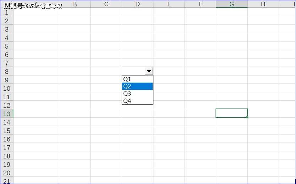Select row 1 header

[6, 12]
